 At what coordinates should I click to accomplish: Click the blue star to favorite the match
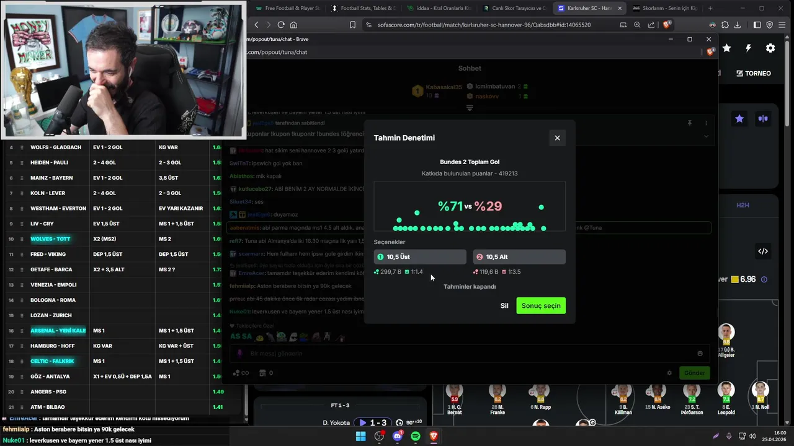(739, 118)
